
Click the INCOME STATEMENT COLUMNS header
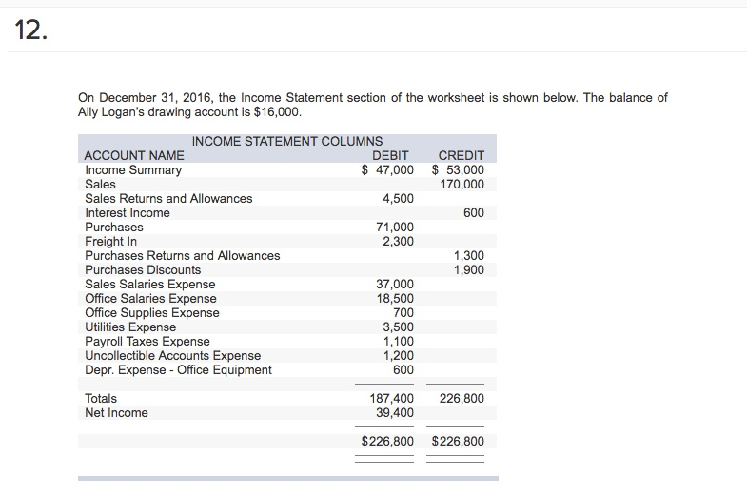[x=286, y=142]
